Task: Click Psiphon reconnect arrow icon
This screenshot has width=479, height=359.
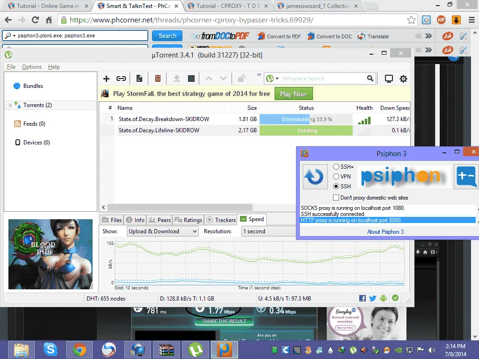Action: click(x=315, y=176)
